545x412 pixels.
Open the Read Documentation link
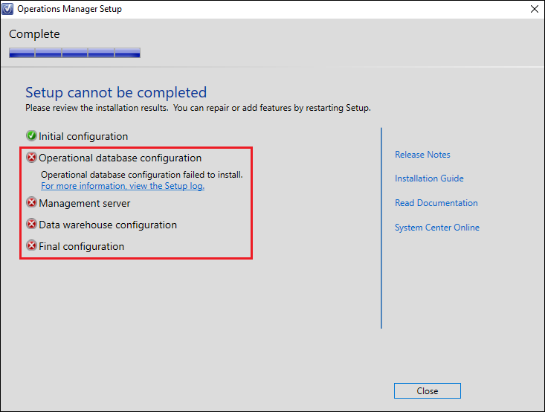pyautogui.click(x=436, y=203)
